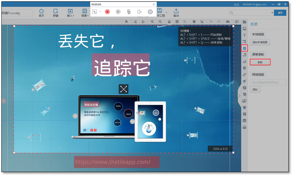293x176 pixels.
Task: Collapse the right panel with arrow handle
Action: click(x=239, y=96)
